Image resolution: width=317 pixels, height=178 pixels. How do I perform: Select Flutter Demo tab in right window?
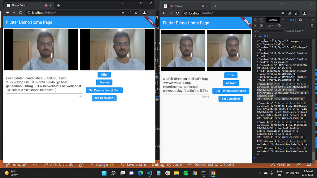[x=186, y=6]
